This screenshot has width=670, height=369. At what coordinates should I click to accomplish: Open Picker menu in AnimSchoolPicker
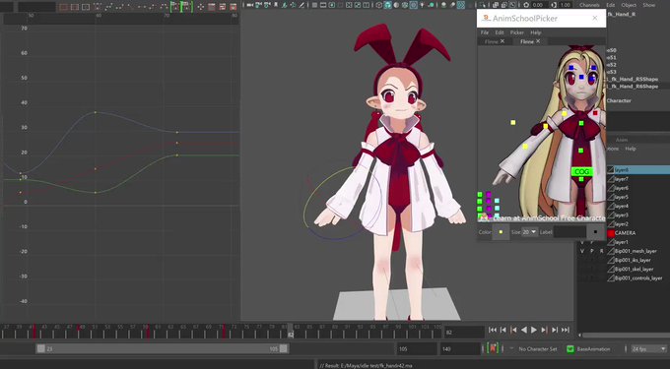click(x=516, y=32)
